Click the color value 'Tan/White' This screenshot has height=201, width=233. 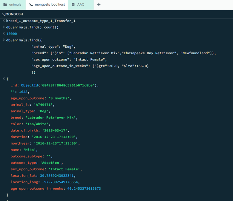pos(37,124)
